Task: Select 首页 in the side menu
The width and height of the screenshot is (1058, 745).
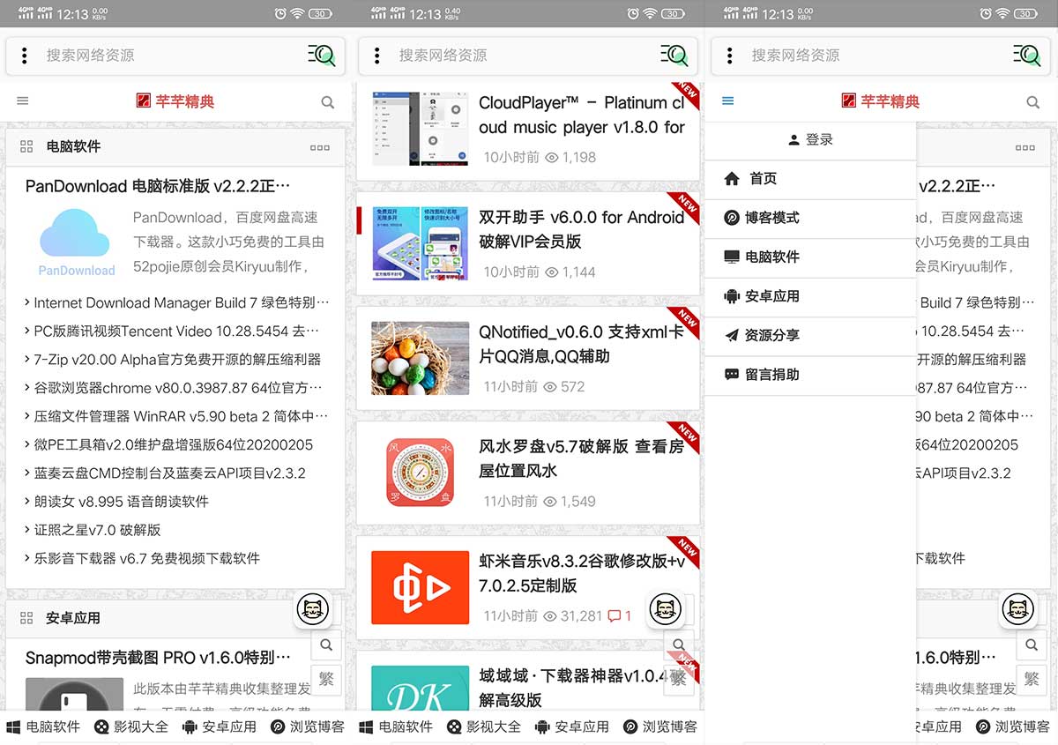Action: coord(810,179)
